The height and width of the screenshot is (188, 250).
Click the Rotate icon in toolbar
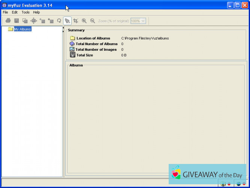point(59,21)
